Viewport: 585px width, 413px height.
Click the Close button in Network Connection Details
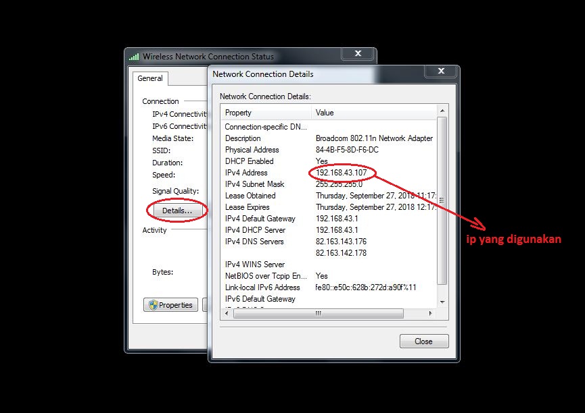[x=424, y=341]
